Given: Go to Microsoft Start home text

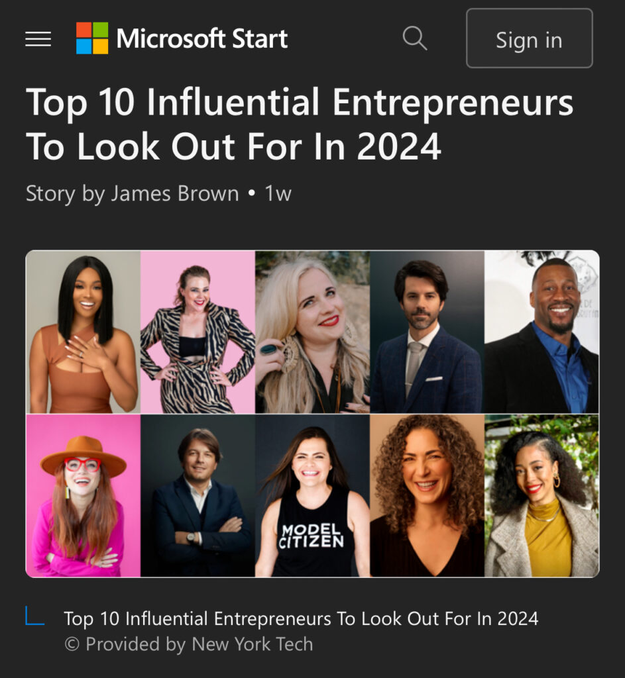Looking at the screenshot, I should coord(202,39).
